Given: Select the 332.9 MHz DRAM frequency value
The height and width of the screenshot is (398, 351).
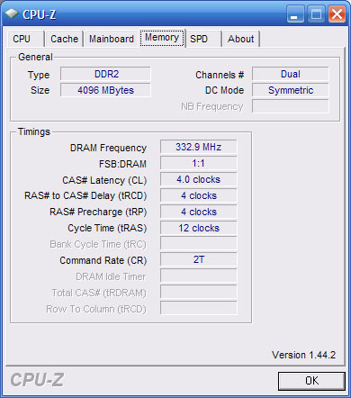Looking at the screenshot, I should pos(199,147).
